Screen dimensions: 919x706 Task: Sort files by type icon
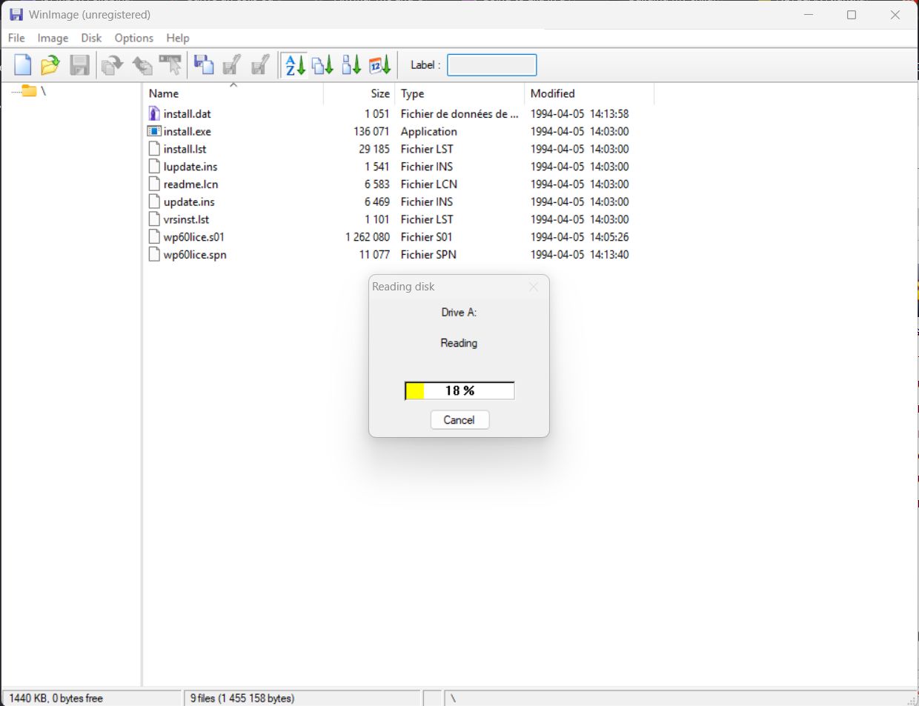coord(322,65)
